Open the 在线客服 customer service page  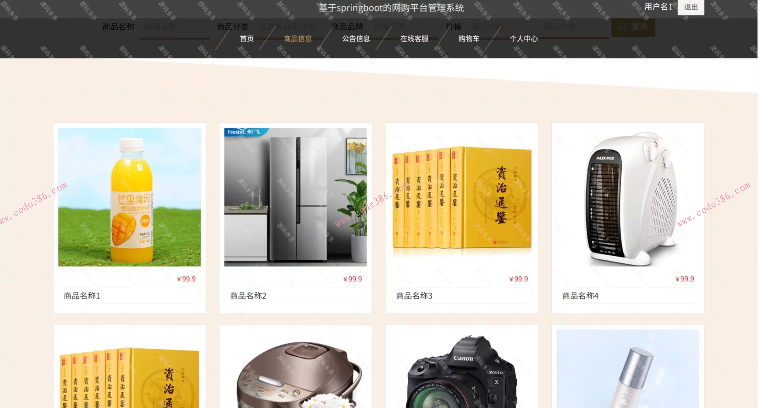(413, 39)
